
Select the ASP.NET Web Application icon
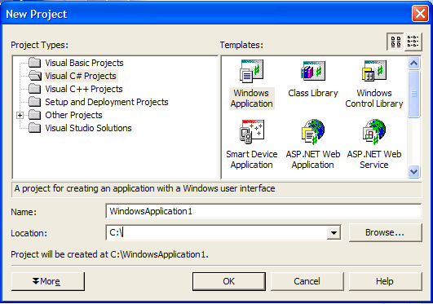313,132
